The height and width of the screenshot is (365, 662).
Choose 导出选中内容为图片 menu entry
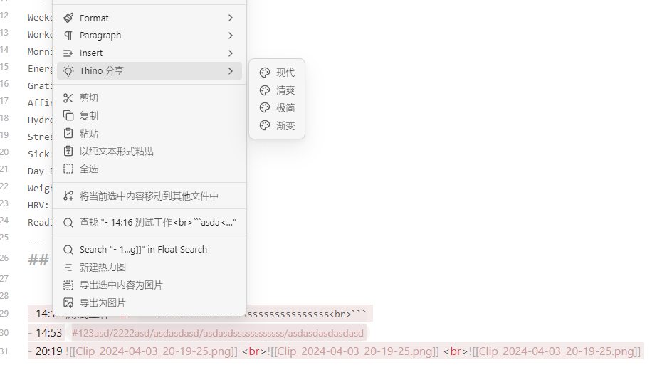click(149, 285)
